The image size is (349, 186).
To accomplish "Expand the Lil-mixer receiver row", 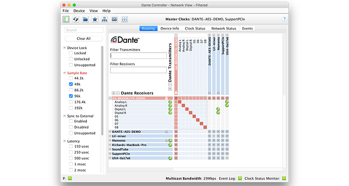I will (x=110, y=136).
